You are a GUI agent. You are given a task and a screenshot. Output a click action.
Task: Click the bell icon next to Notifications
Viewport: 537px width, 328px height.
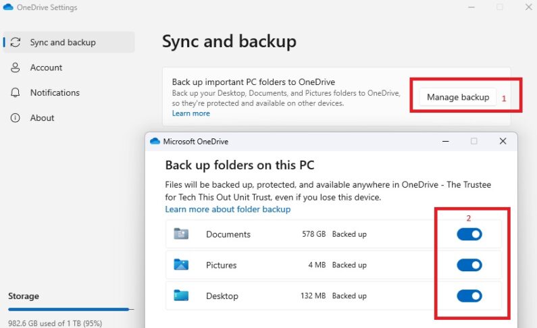click(15, 92)
